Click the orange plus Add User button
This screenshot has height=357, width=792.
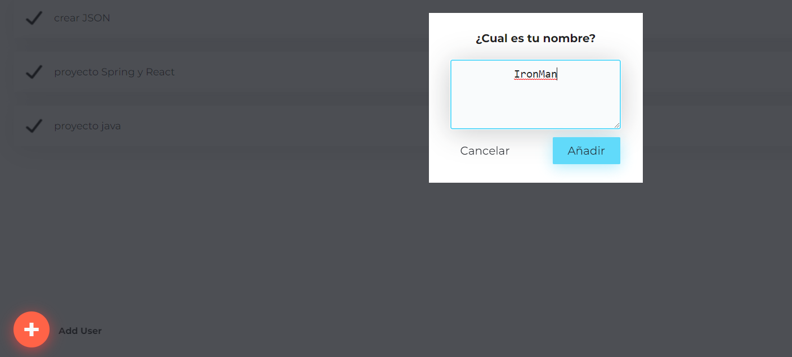[32, 329]
